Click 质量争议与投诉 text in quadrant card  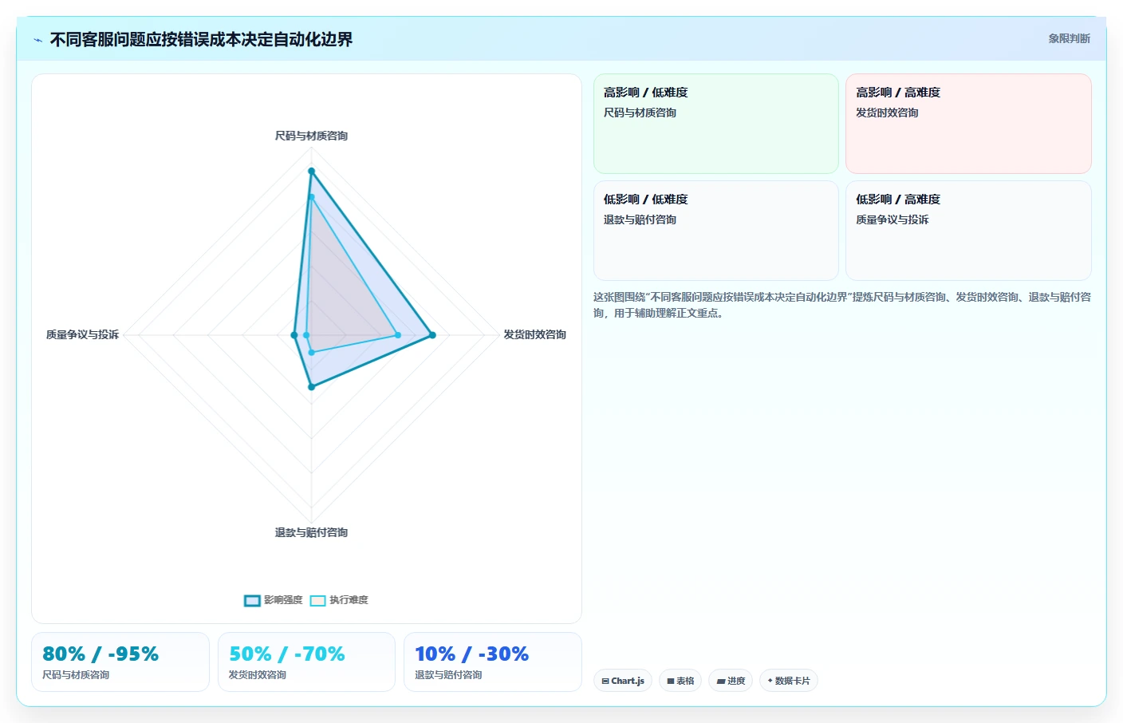click(892, 219)
